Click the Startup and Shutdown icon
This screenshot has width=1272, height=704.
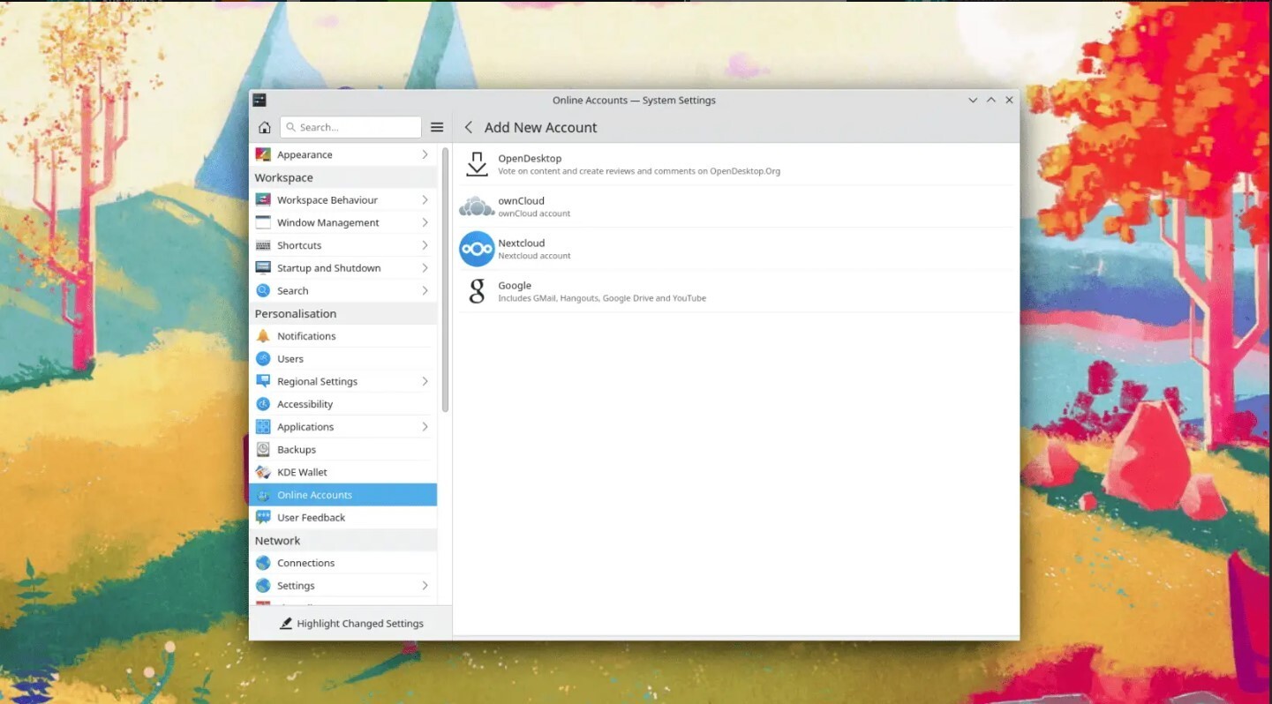pos(263,267)
